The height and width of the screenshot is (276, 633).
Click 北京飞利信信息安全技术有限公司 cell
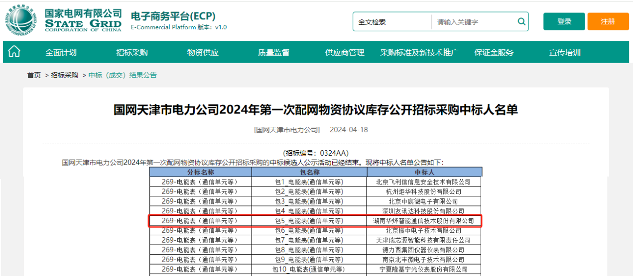(x=424, y=182)
